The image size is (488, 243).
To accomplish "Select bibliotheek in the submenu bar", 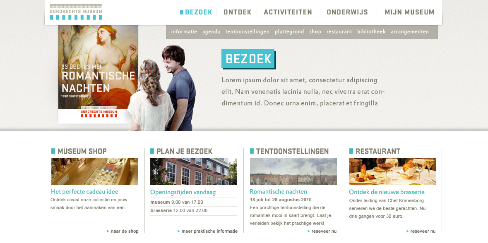I will (371, 32).
